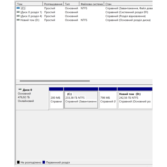Select the Новий том (D:) volume row
The height and width of the screenshot is (167, 167).
click(x=84, y=20)
